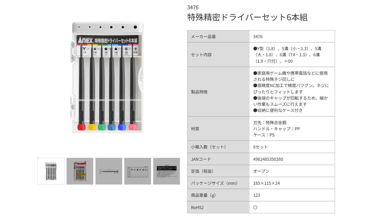The height and width of the screenshot is (221, 382).
Task: Click the 定価（税抜） row label
Action: coord(202,171)
